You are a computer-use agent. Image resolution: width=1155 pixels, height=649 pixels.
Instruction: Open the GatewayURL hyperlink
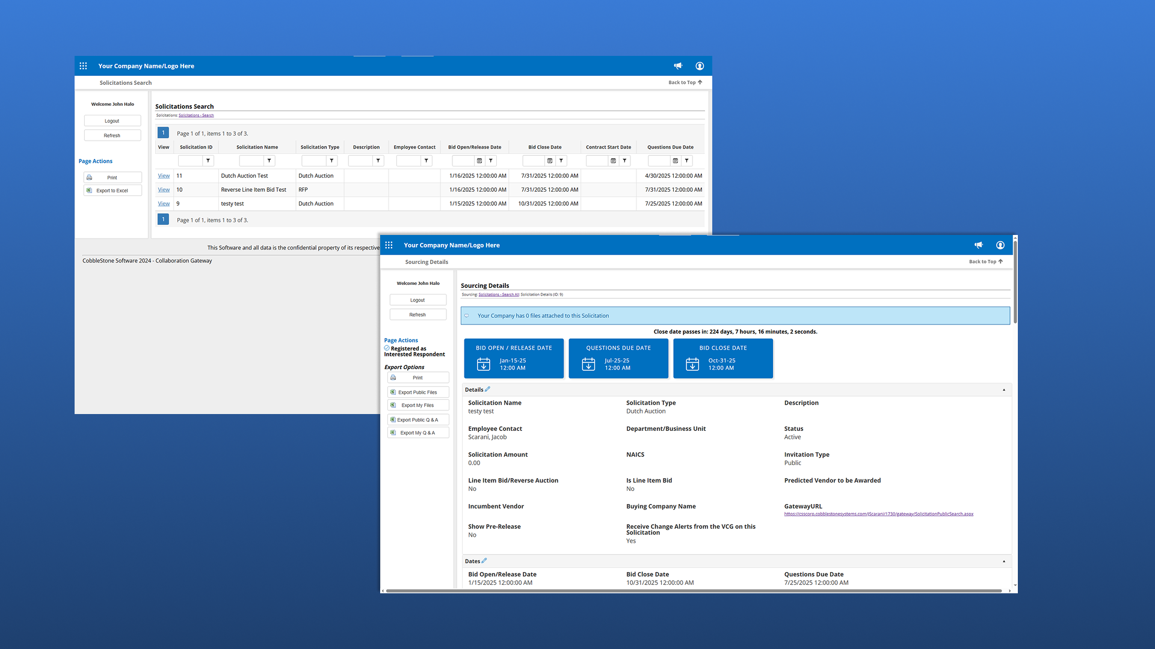tap(878, 514)
